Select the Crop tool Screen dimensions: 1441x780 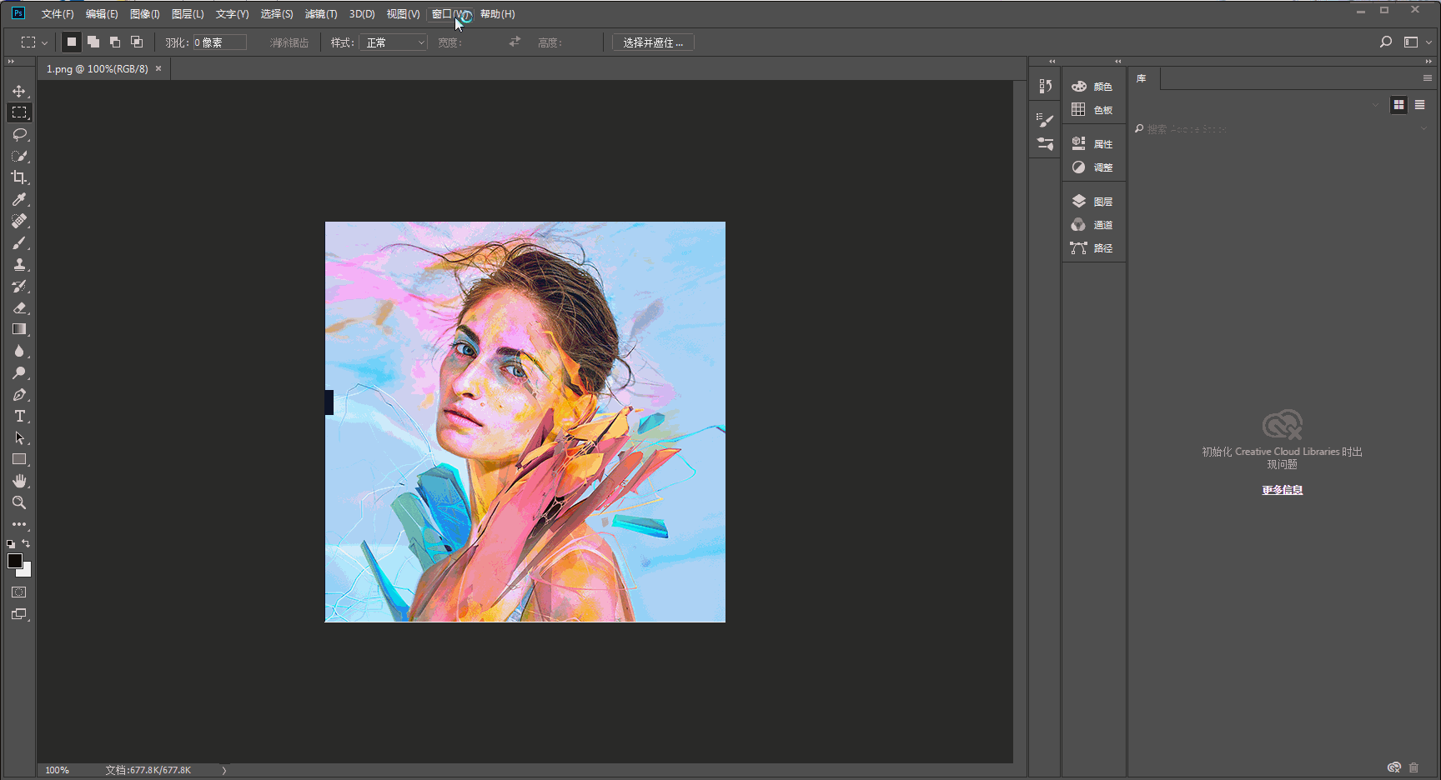click(x=18, y=177)
